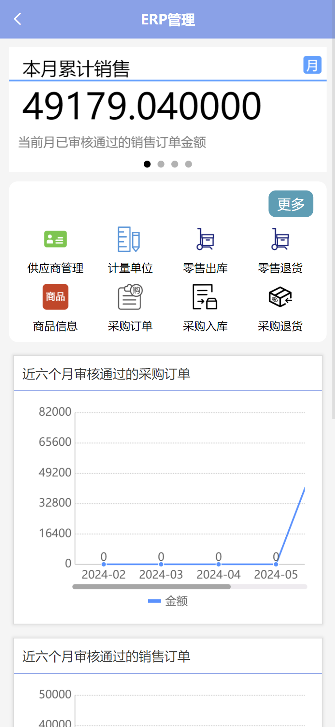Image resolution: width=335 pixels, height=727 pixels.
Task: Click the 商品信息 label text
Action: [x=55, y=326]
